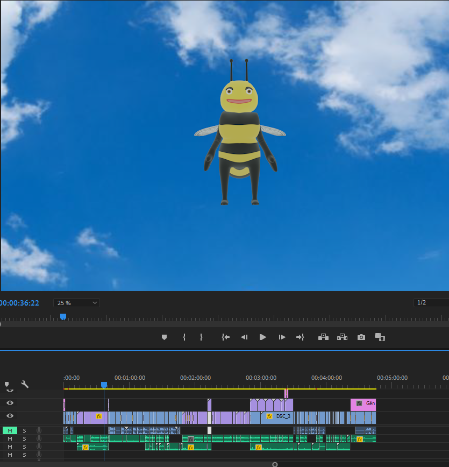Click the microphone on third audio track
449x467 pixels.
pos(39,447)
